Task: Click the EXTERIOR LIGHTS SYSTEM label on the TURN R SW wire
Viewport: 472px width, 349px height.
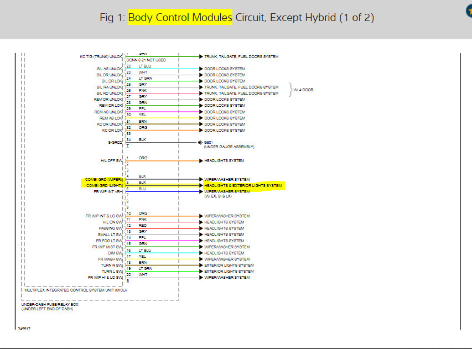Action: coord(229,265)
